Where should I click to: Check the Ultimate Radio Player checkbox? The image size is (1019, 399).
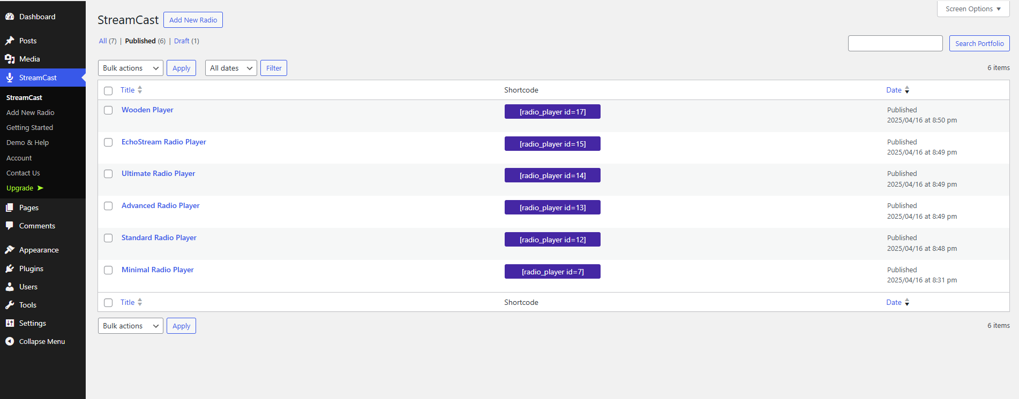[x=108, y=174]
